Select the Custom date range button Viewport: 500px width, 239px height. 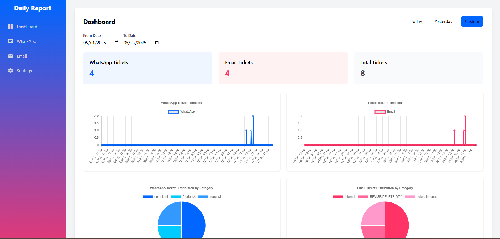(x=472, y=21)
